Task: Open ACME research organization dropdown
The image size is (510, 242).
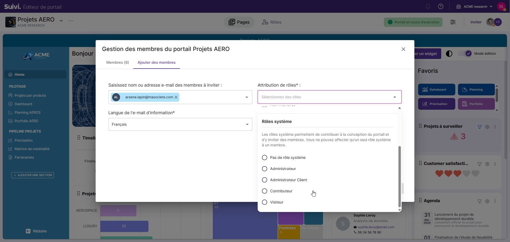Action: (x=475, y=6)
